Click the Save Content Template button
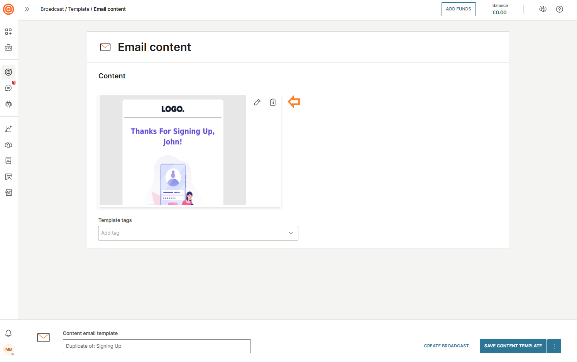 (x=513, y=346)
